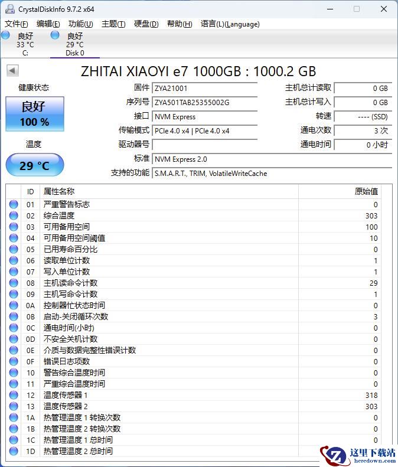This screenshot has height=467, width=398.
Task: Click the ID column header
Action: 30,191
